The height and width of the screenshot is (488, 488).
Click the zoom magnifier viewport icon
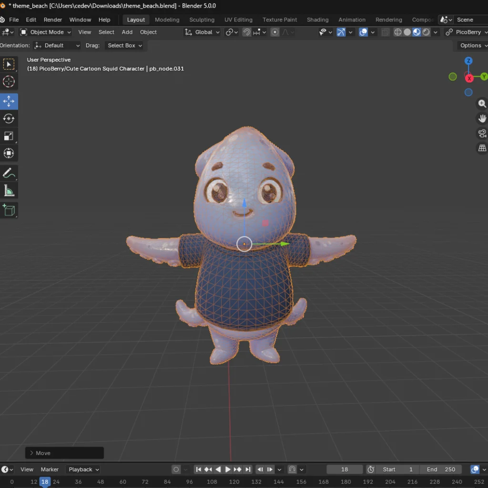[482, 103]
